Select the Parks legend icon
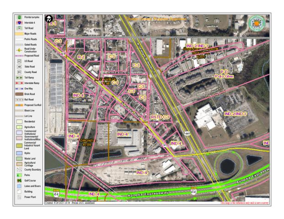Viewport: 284px width, 219px height. pyautogui.click(x=19, y=175)
